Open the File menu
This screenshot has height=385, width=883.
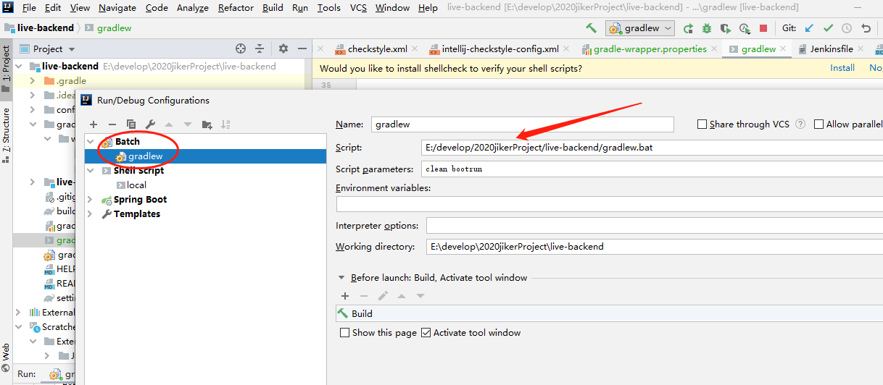(29, 8)
